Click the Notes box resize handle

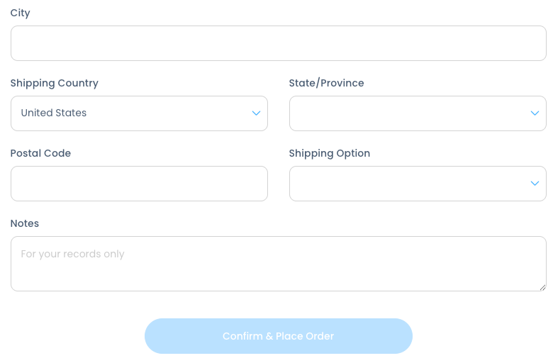[x=542, y=287]
